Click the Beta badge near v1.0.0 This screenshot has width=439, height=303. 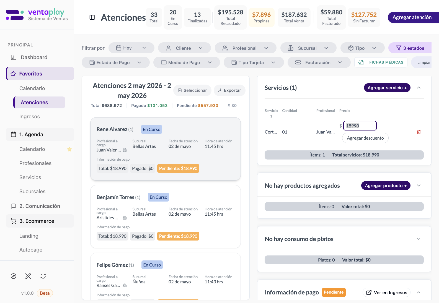coord(45,293)
